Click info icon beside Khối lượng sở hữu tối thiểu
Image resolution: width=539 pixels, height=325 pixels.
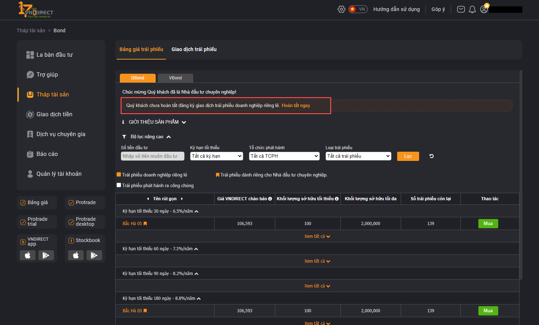click(x=337, y=199)
